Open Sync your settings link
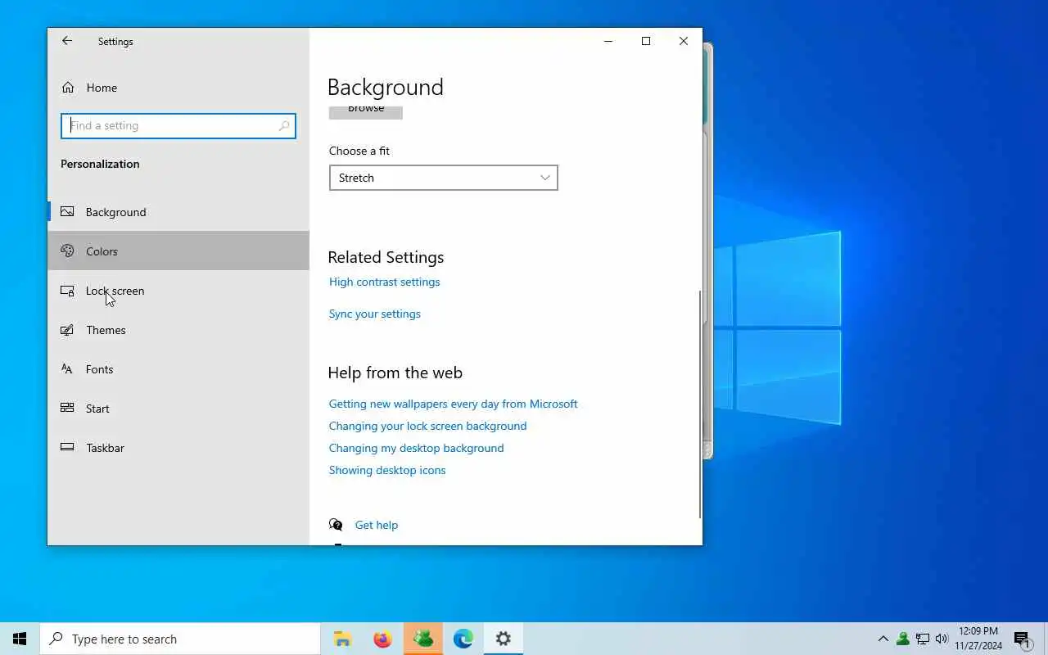The image size is (1048, 655). tap(375, 314)
